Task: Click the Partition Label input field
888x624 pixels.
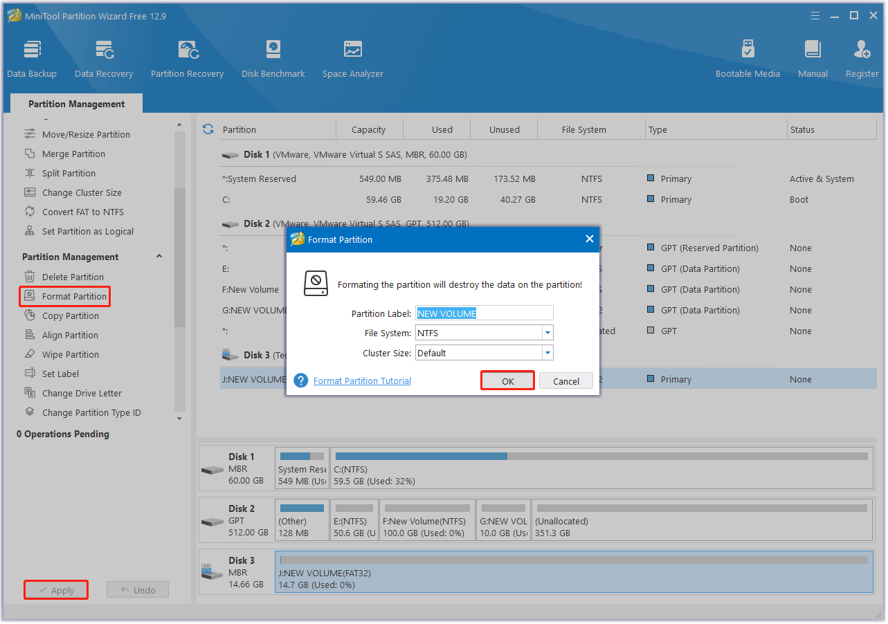Action: [484, 313]
